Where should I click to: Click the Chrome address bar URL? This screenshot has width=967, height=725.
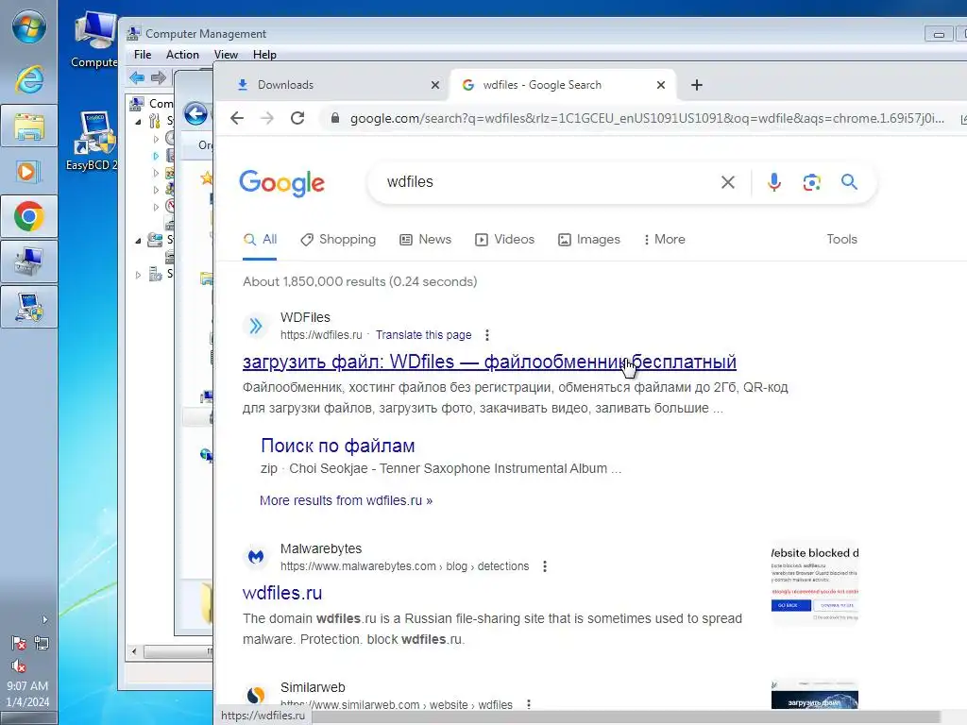tap(647, 118)
